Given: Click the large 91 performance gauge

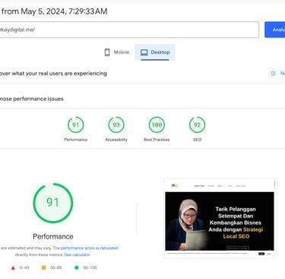Looking at the screenshot, I should coord(53,203).
